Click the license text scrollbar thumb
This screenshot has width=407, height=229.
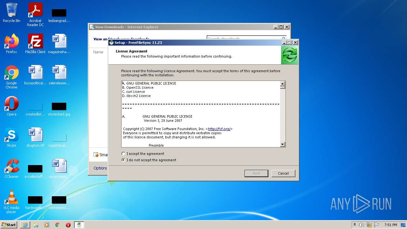tap(283, 87)
